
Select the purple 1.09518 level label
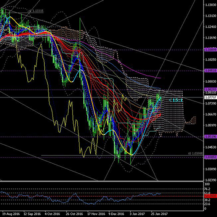point(210,71)
